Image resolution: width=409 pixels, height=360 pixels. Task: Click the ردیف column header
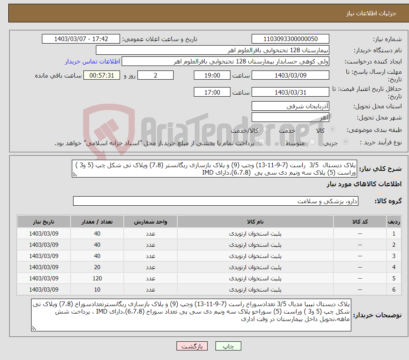(394, 221)
